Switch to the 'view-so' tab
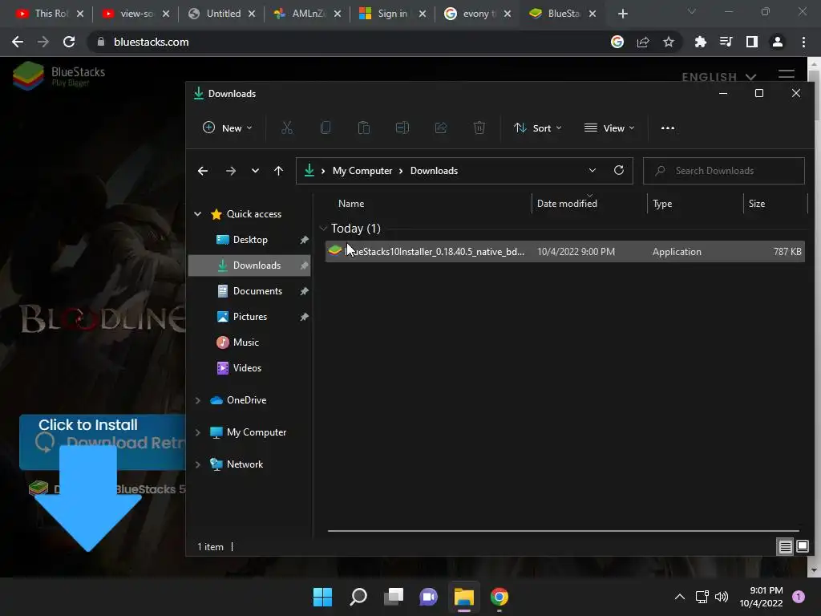Screen dimensions: 821x616 pyautogui.click(x=135, y=14)
